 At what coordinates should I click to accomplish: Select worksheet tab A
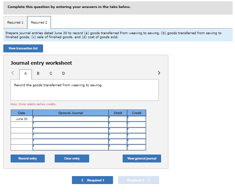(26, 73)
